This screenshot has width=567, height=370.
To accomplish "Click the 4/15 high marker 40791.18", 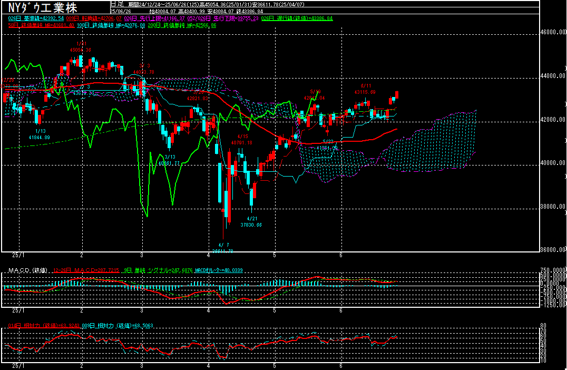I will pyautogui.click(x=241, y=139).
